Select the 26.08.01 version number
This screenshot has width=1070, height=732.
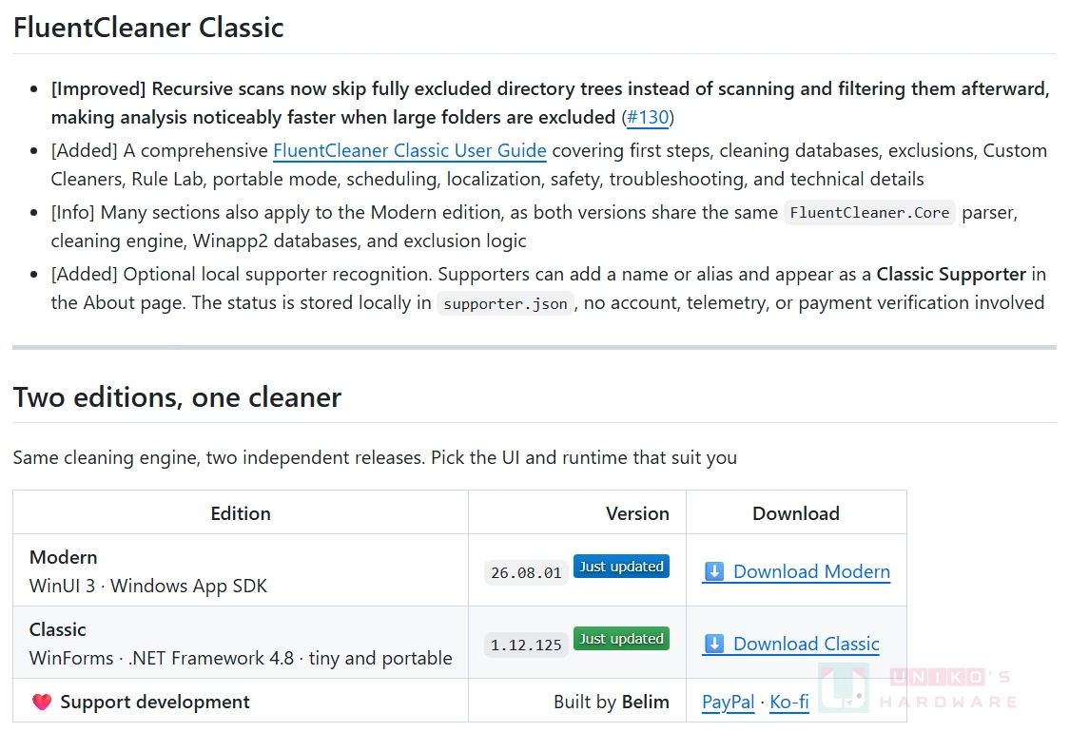pos(526,573)
